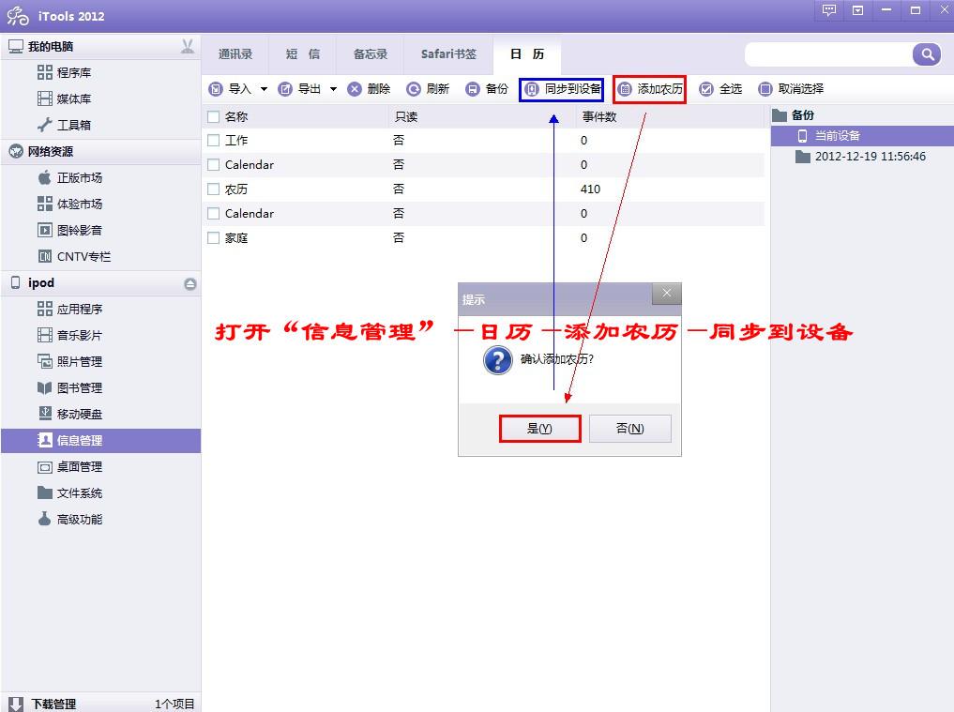
Task: Check the 工作 calendar checkbox
Action: click(212, 140)
